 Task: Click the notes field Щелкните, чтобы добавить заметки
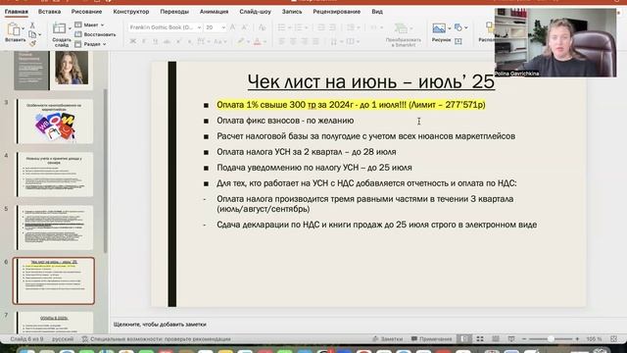pos(160,325)
